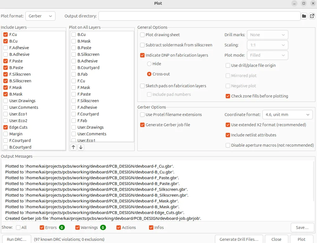Open the Drill marks dropdown
The height and width of the screenshot is (243, 317).
(x=268, y=35)
